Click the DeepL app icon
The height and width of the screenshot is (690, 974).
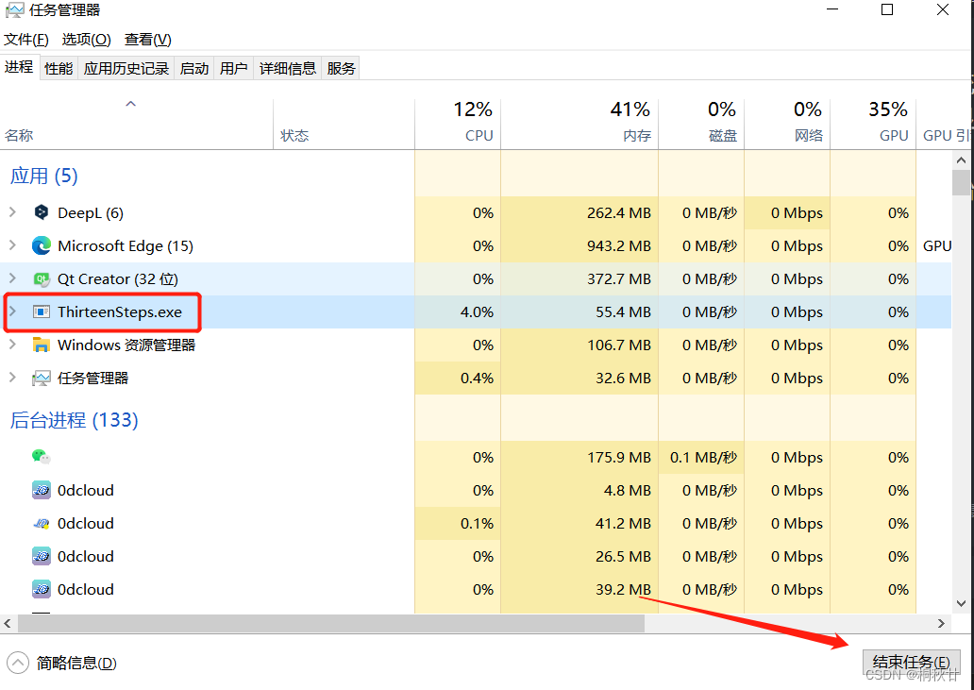click(41, 212)
